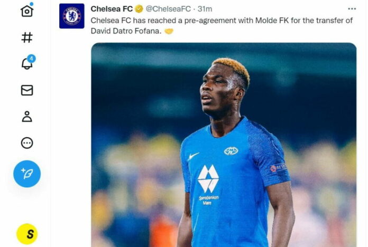
Task: Click the Chelsea FC crest avatar
Action: tap(72, 16)
